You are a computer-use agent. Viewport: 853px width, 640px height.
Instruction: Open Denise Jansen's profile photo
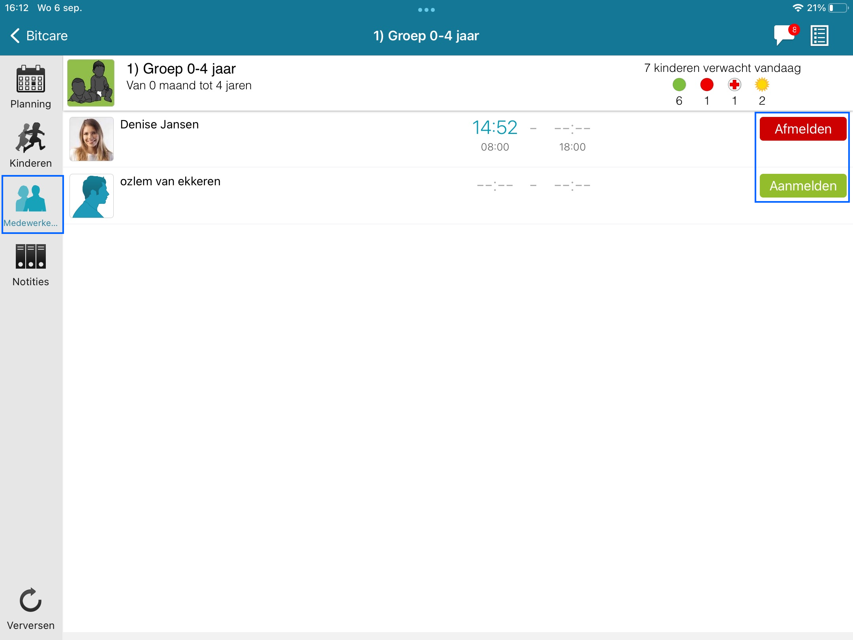(x=92, y=139)
